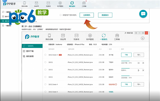This screenshot has width=160, height=101.
Task: Click the 立即刷机 button
Action: (87, 15)
